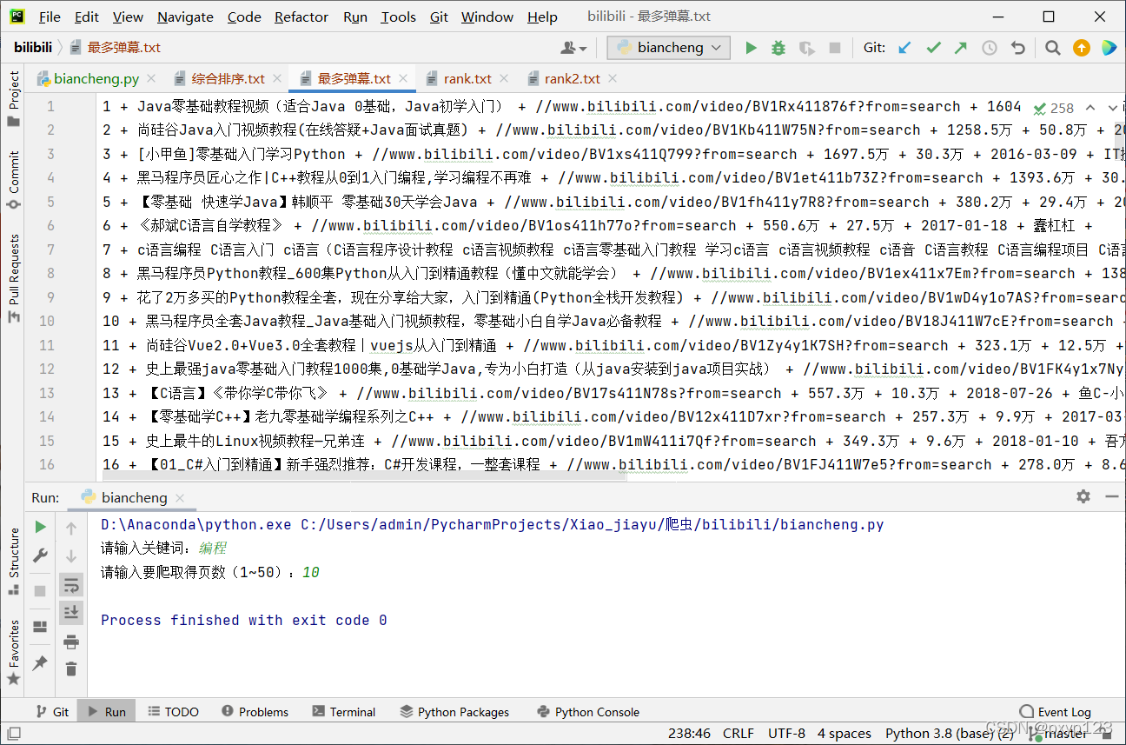Click the bilibili breadcrumb folder
The image size is (1126, 745).
pos(33,48)
